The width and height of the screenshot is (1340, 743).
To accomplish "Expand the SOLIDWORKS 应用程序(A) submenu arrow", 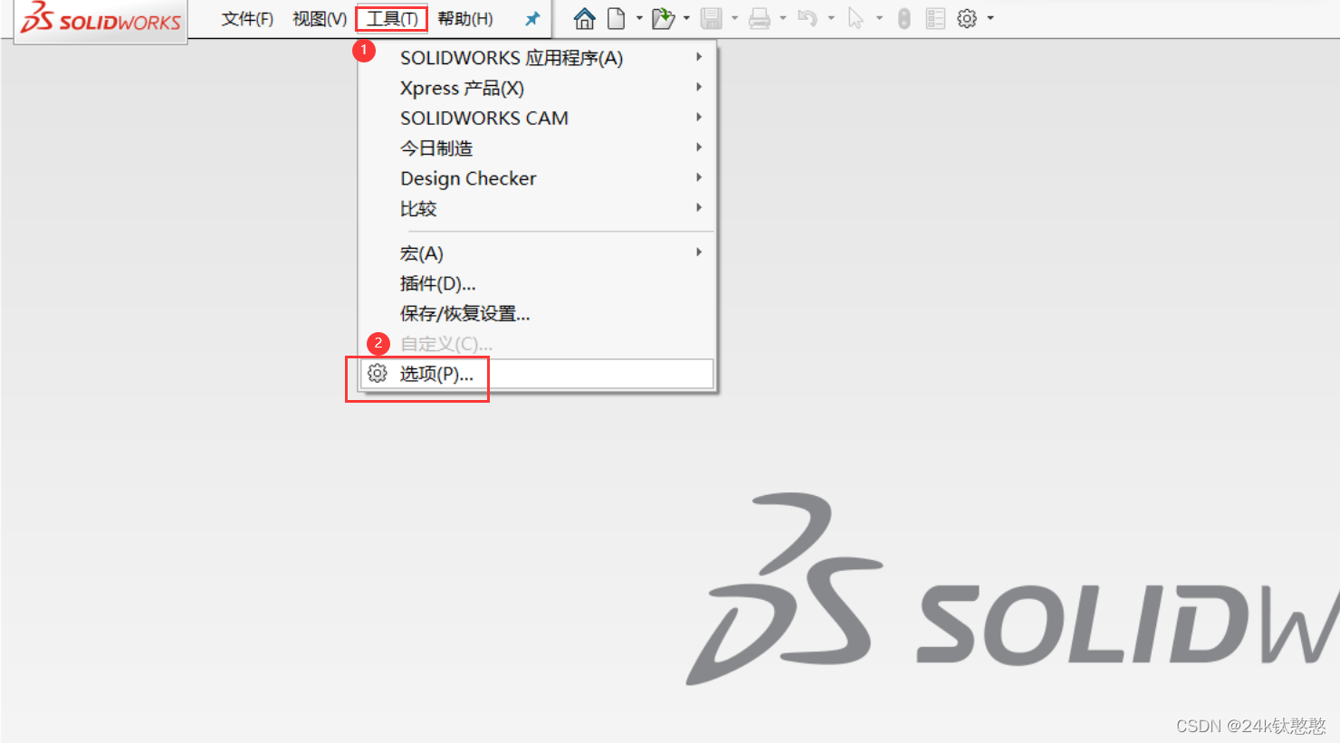I will point(699,57).
